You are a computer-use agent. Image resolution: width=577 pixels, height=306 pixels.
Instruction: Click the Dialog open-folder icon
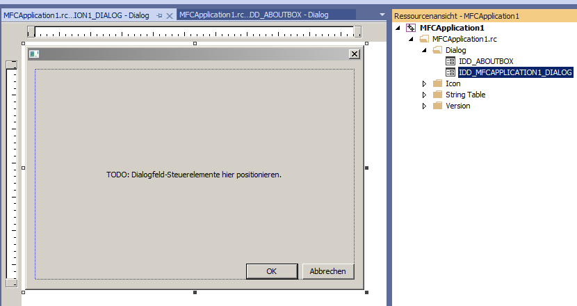click(x=437, y=50)
